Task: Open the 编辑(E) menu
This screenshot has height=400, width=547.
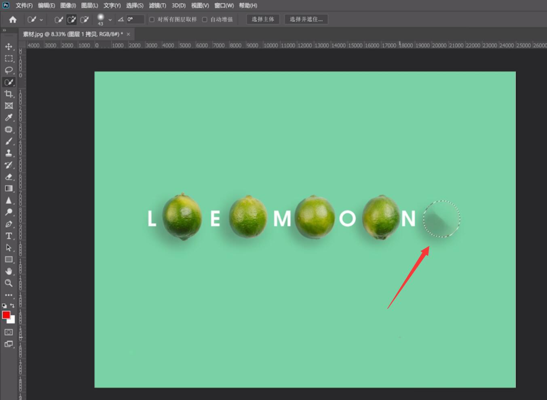Action: click(x=46, y=5)
